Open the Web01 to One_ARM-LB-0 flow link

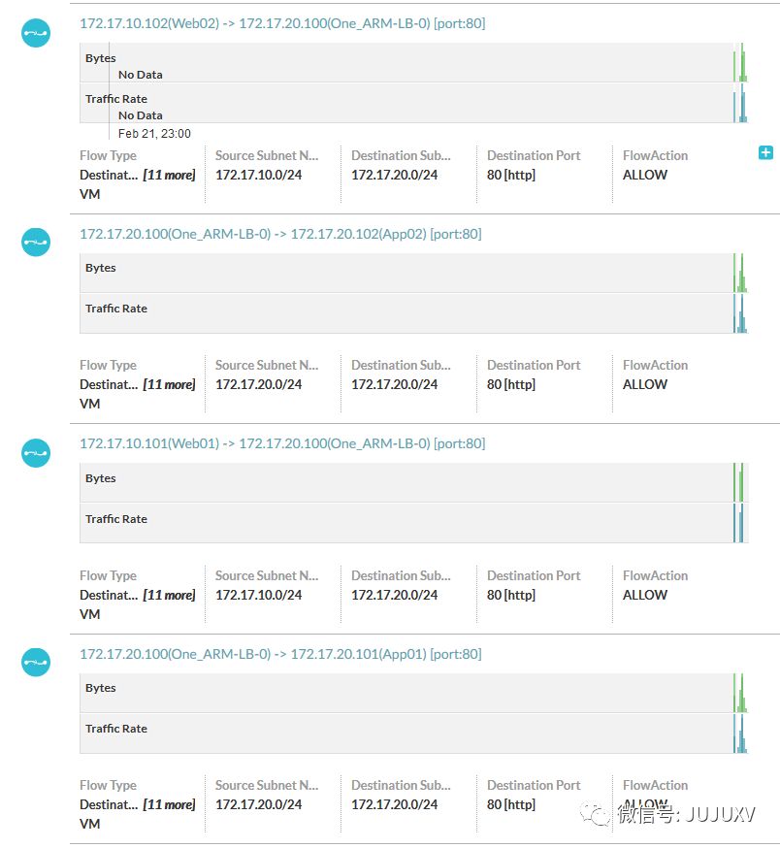[x=281, y=443]
